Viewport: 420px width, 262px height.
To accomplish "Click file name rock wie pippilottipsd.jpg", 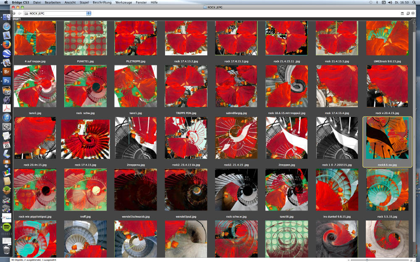I will tap(35, 217).
